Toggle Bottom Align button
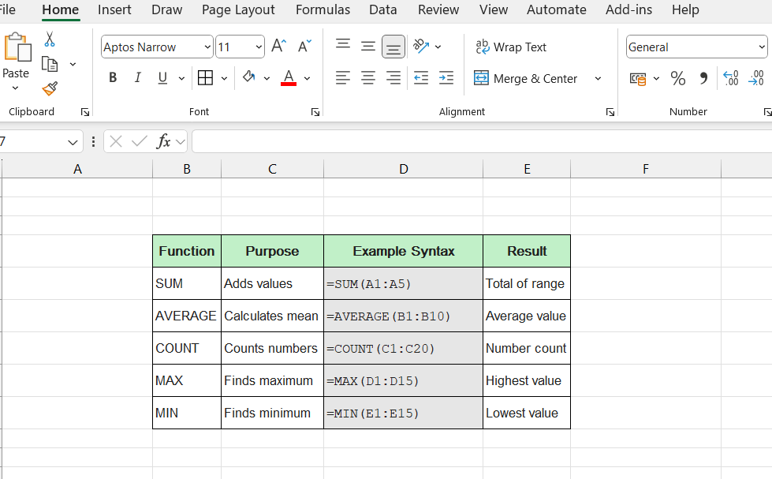 coord(393,47)
